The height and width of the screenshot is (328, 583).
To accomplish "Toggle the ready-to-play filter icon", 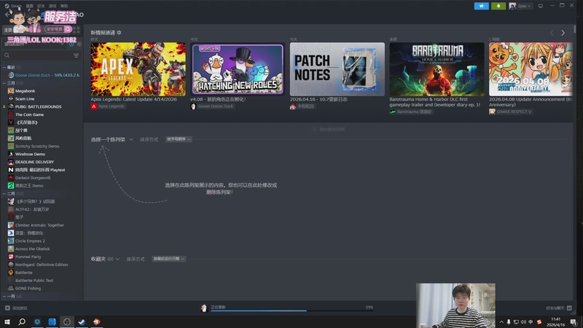I will pyautogui.click(x=79, y=44).
